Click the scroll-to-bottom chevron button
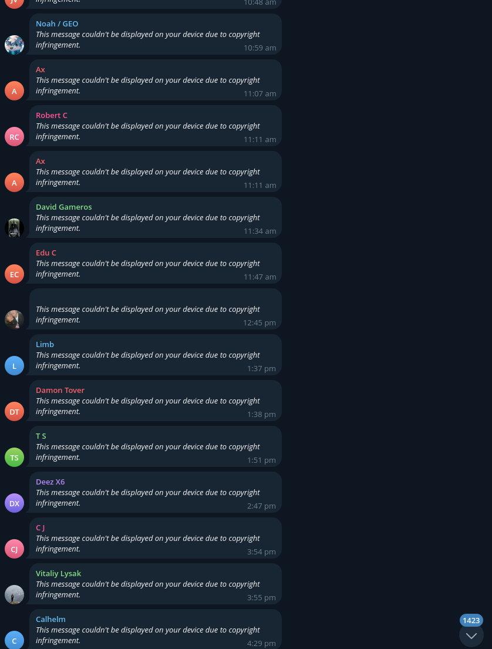 point(471,635)
